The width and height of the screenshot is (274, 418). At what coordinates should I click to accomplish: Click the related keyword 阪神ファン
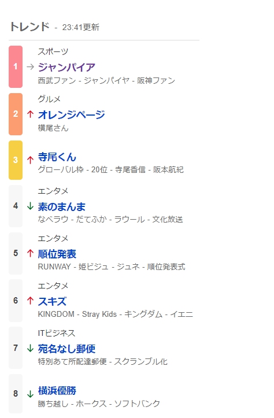pos(156,80)
